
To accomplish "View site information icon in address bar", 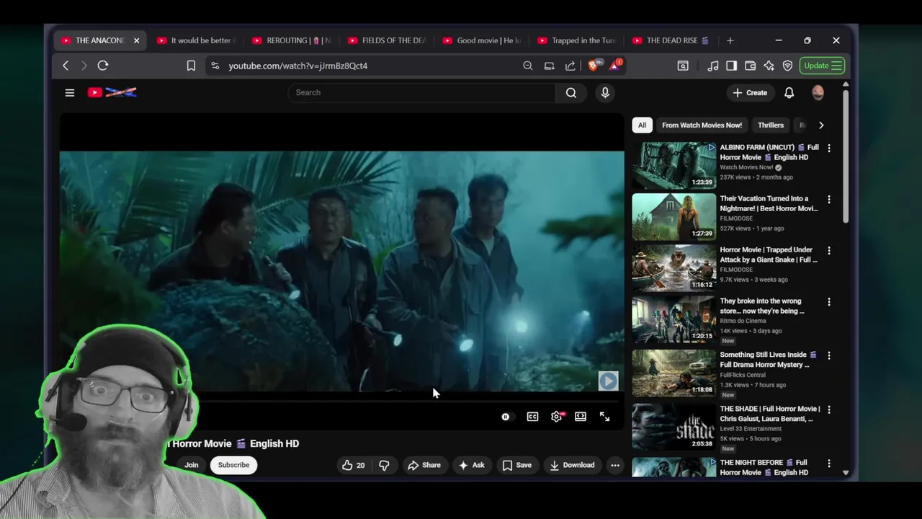I will point(215,66).
